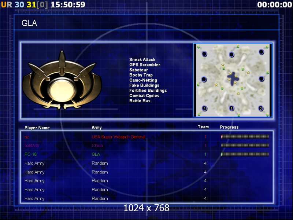Screen dimensions: 293x220
Task: Click the top-right empty start slot on minimap
Action: coord(261,52)
